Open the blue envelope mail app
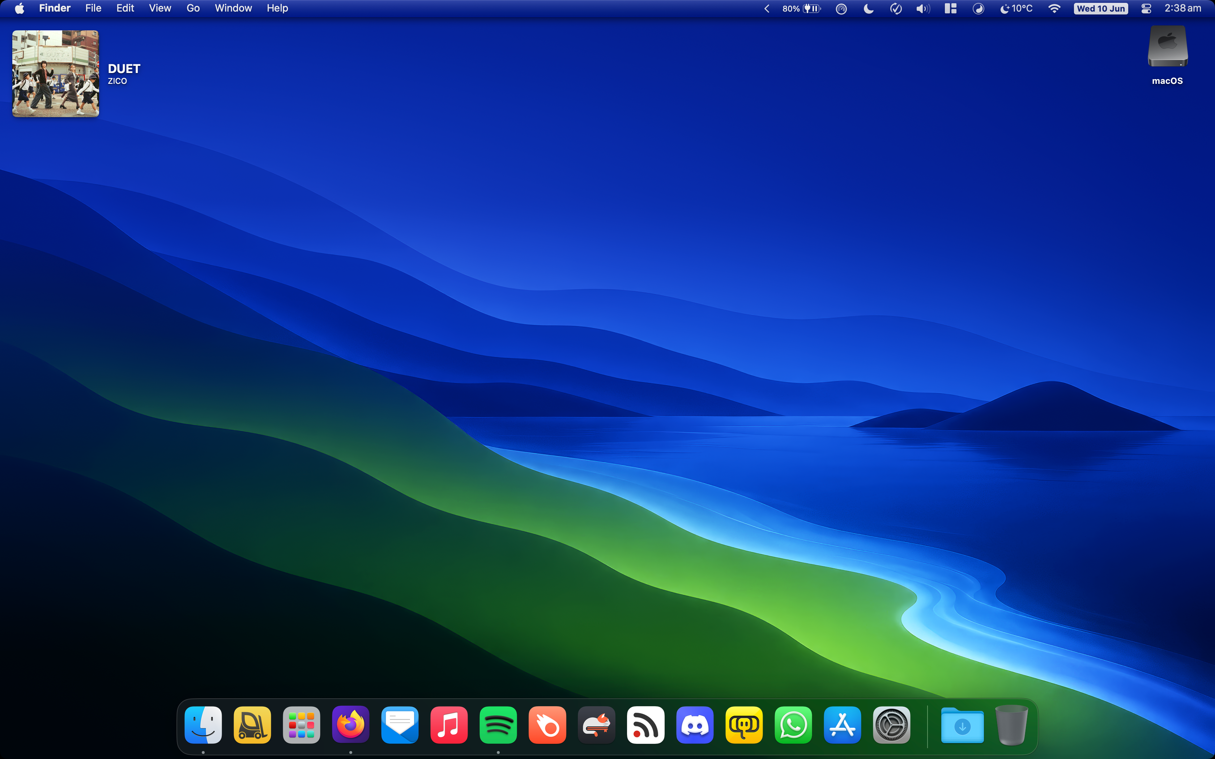Screen dimensions: 1215x759 [400, 725]
